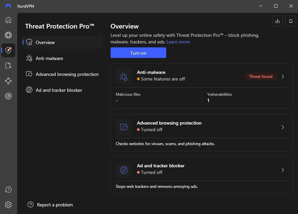Open the Meshnet nodes sidebar icon

point(8,81)
